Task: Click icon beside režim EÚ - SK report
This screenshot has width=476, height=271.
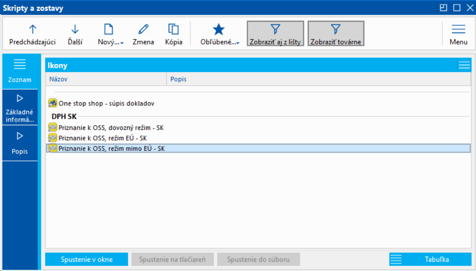Action: click(x=52, y=138)
